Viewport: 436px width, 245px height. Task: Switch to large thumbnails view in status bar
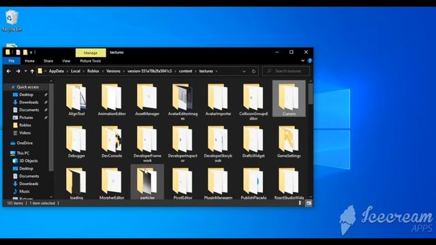[x=309, y=203]
